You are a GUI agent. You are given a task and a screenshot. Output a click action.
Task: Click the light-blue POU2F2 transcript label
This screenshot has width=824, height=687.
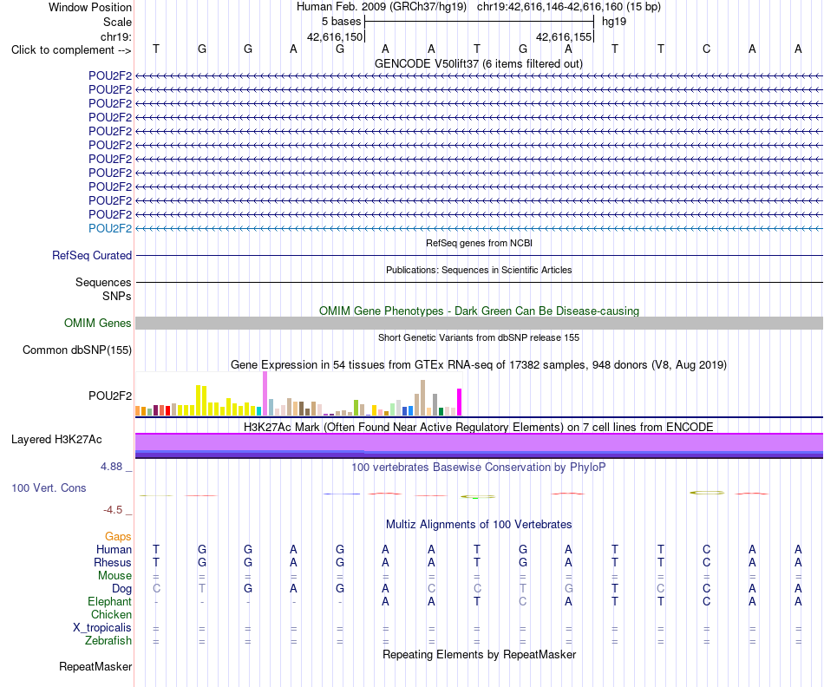click(110, 228)
